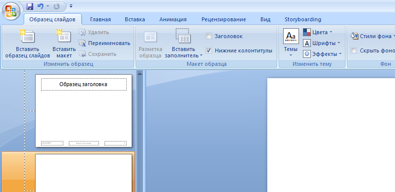Undo last action with arrow icon
The height and width of the screenshot is (192, 395).
pos(41,6)
